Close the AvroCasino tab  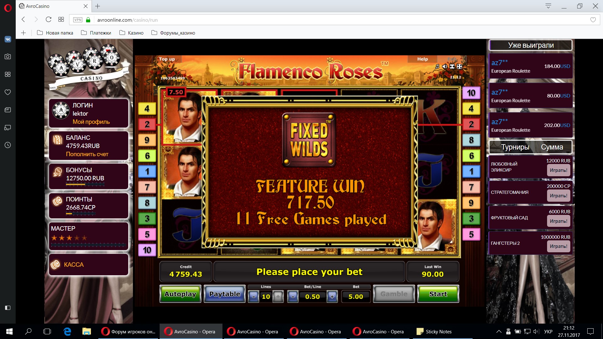[85, 6]
